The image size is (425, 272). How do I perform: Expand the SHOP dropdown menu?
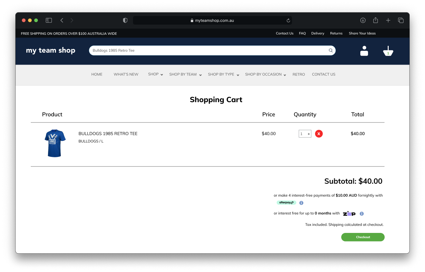point(156,74)
